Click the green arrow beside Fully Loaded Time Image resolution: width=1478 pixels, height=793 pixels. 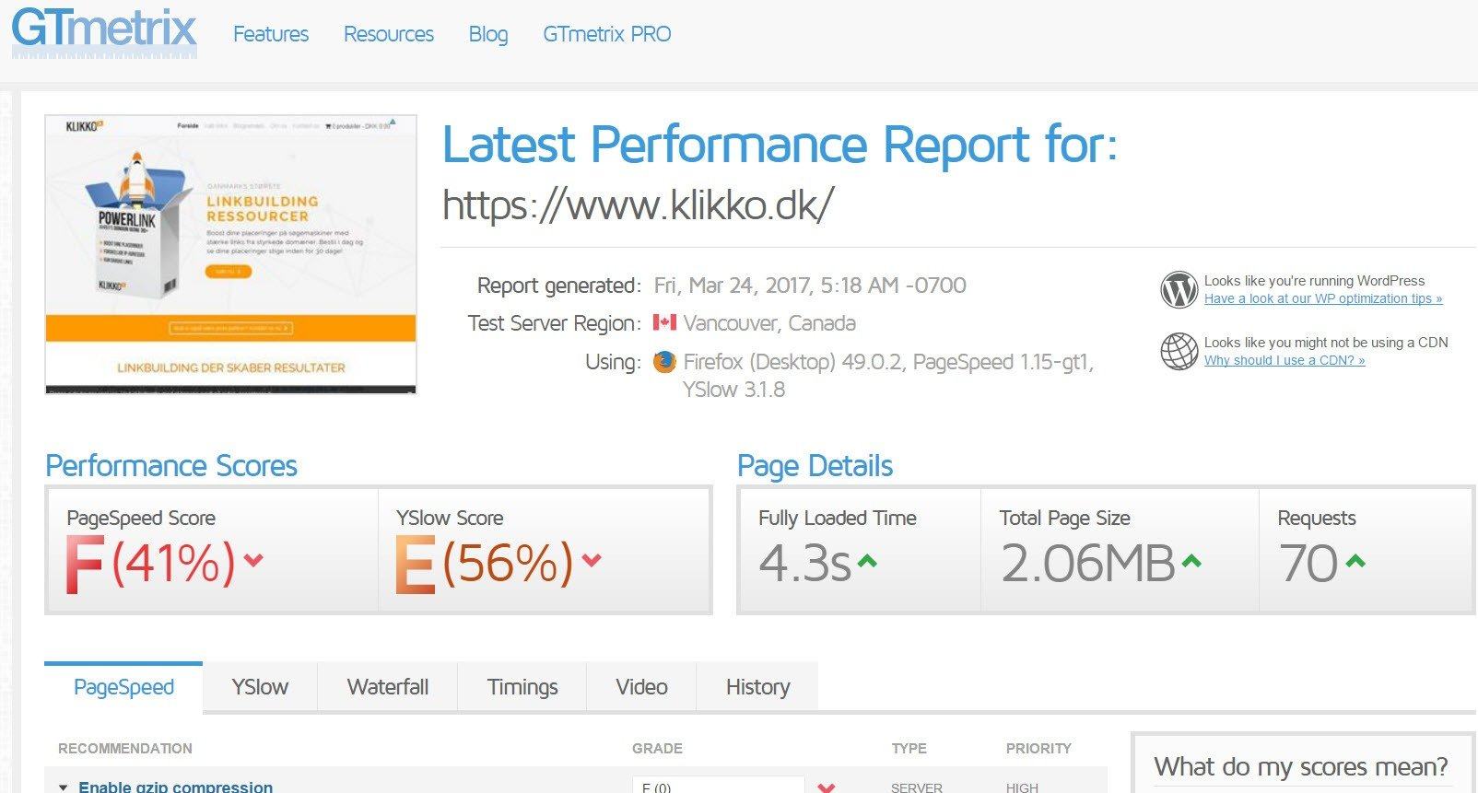click(867, 560)
